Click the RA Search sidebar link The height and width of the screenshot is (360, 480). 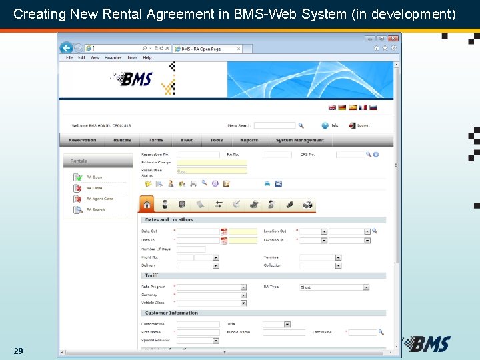pos(95,210)
